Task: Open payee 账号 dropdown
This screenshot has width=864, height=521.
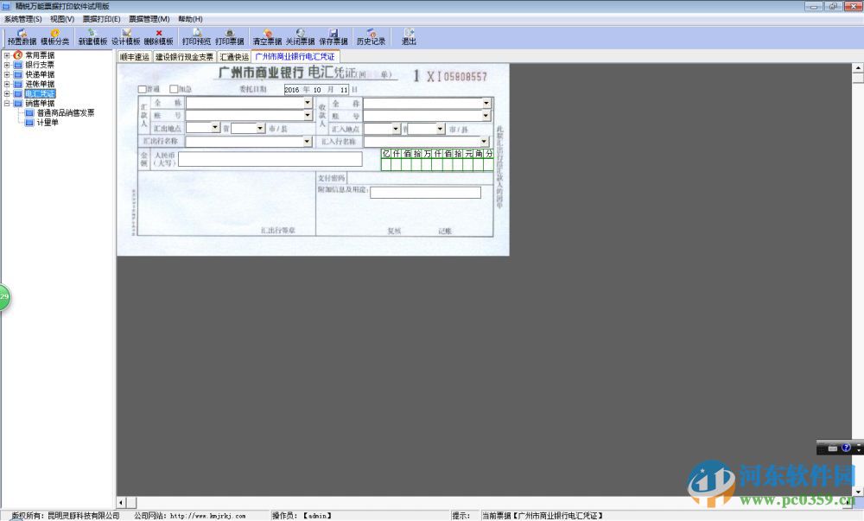Action: pos(486,116)
